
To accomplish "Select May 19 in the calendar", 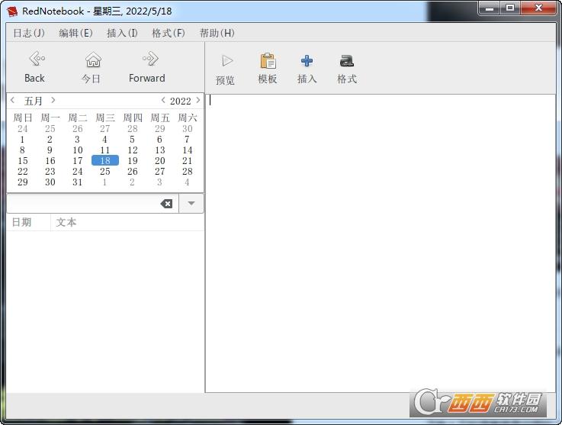I will (133, 160).
